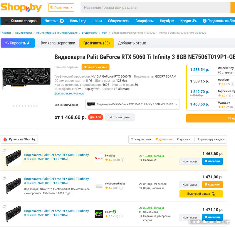Click История цены button
Image resolution: width=235 pixels, height=228 pixels.
point(120,117)
